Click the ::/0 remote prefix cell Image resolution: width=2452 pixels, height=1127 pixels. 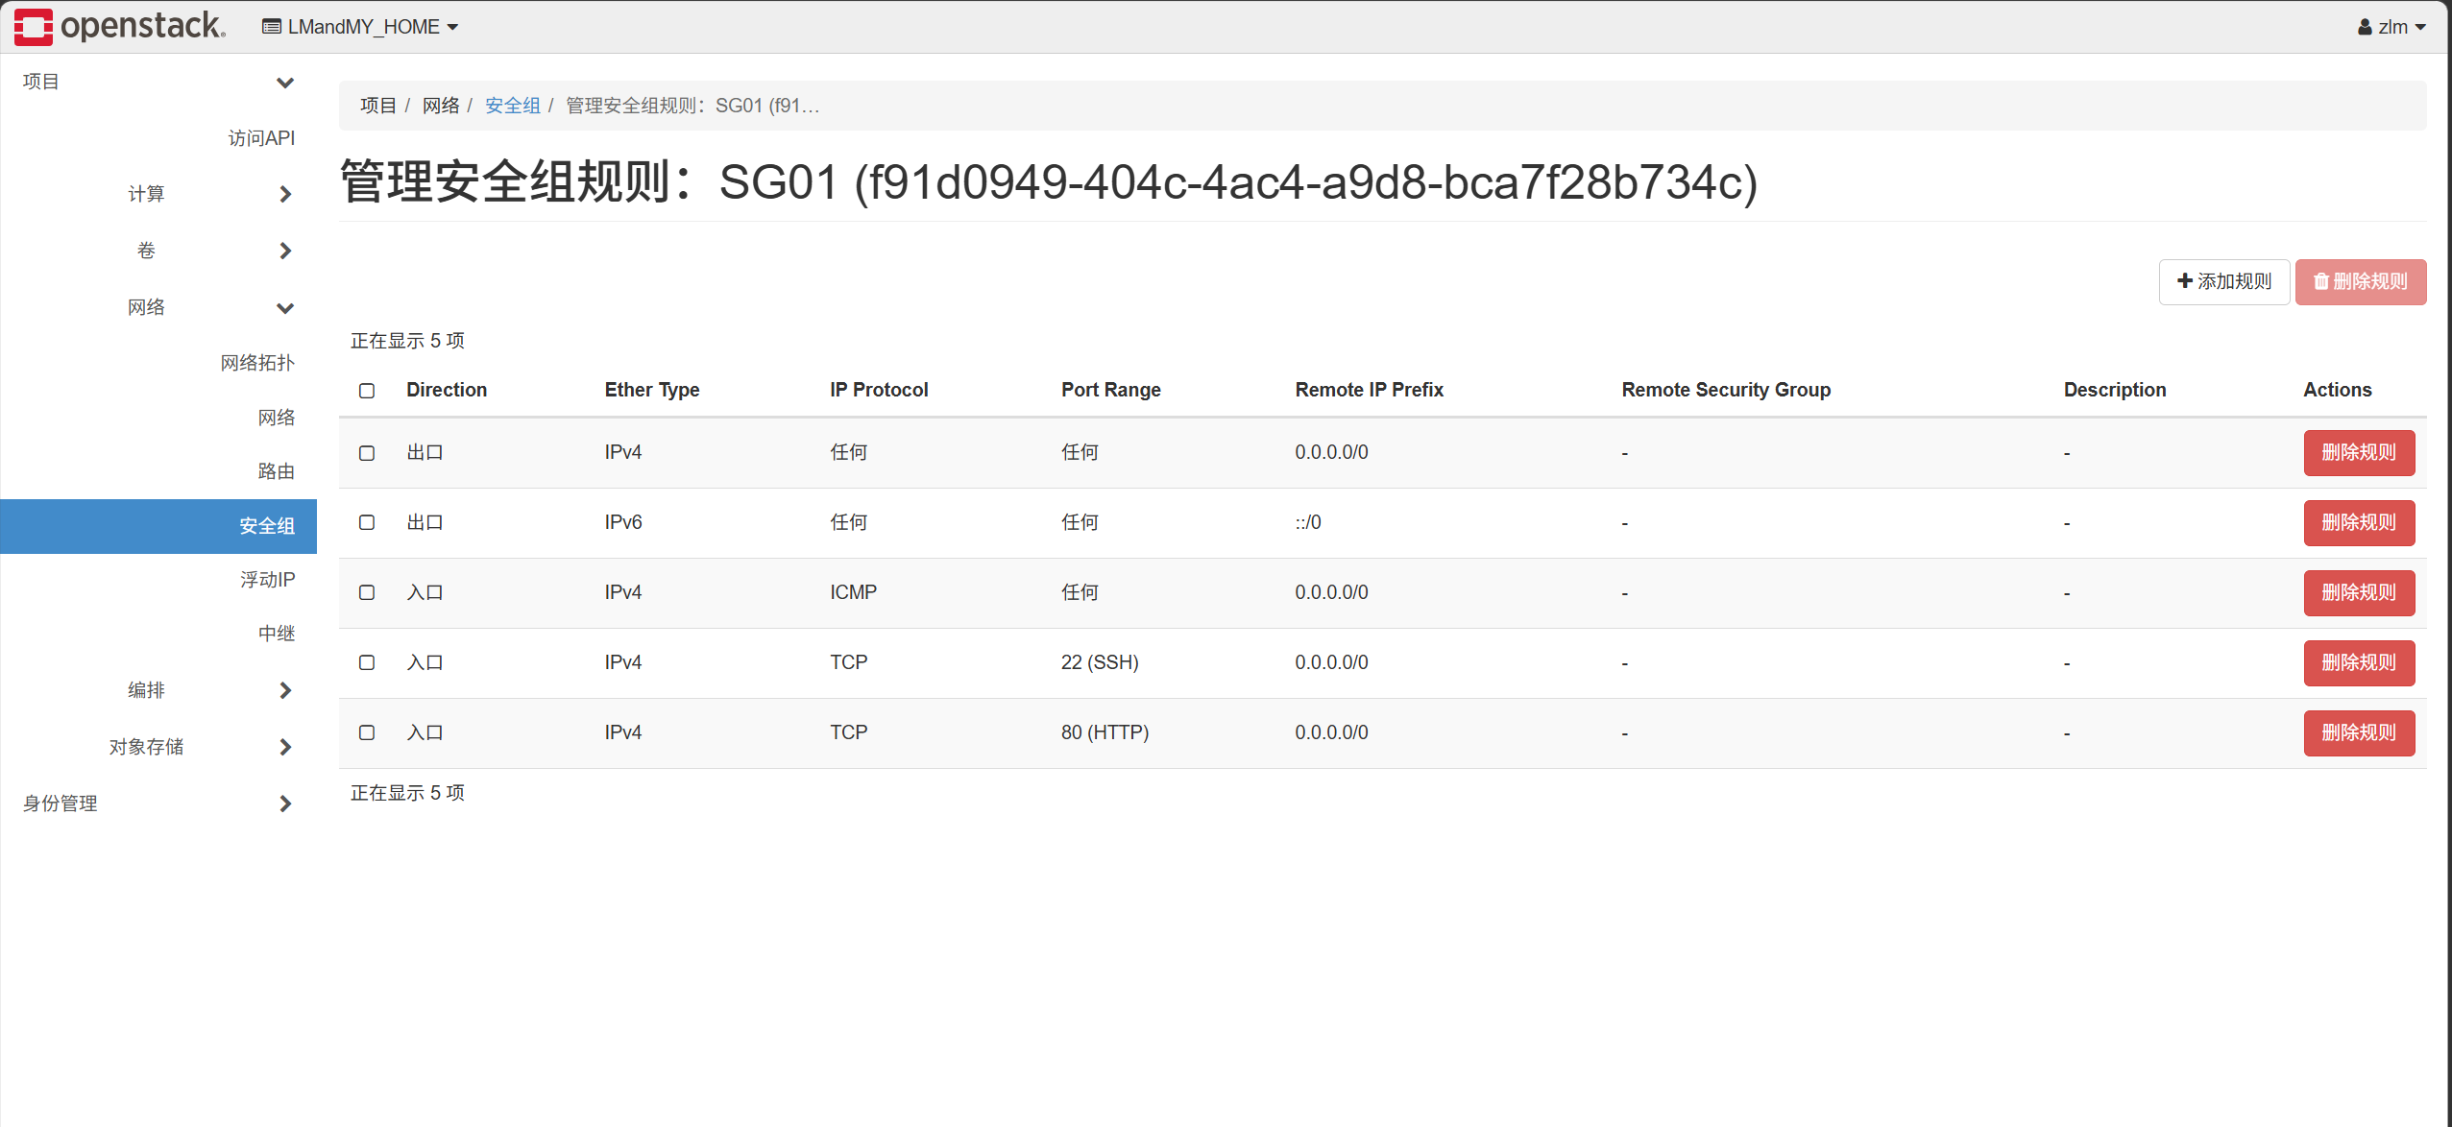(x=1308, y=522)
